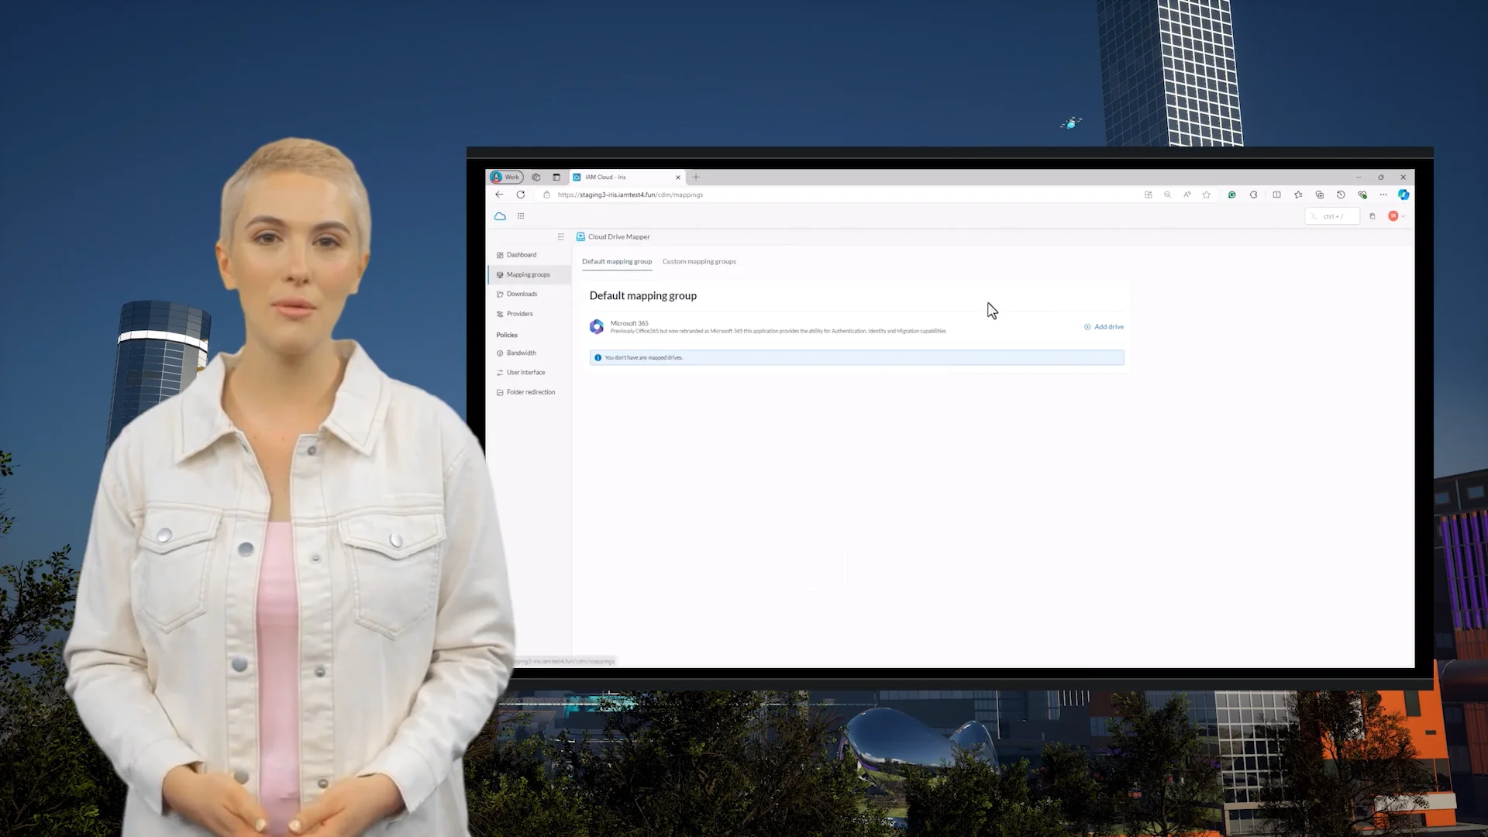Switch to Custom mapping groups tab
Screen dimensions: 1488x837
pyautogui.click(x=699, y=262)
